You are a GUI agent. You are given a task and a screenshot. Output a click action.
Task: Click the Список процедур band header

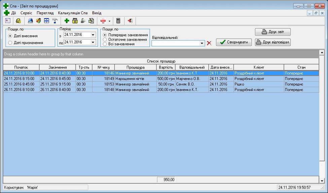pyautogui.click(x=161, y=61)
